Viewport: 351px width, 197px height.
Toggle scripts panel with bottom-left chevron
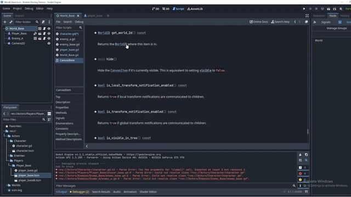[x=87, y=146]
